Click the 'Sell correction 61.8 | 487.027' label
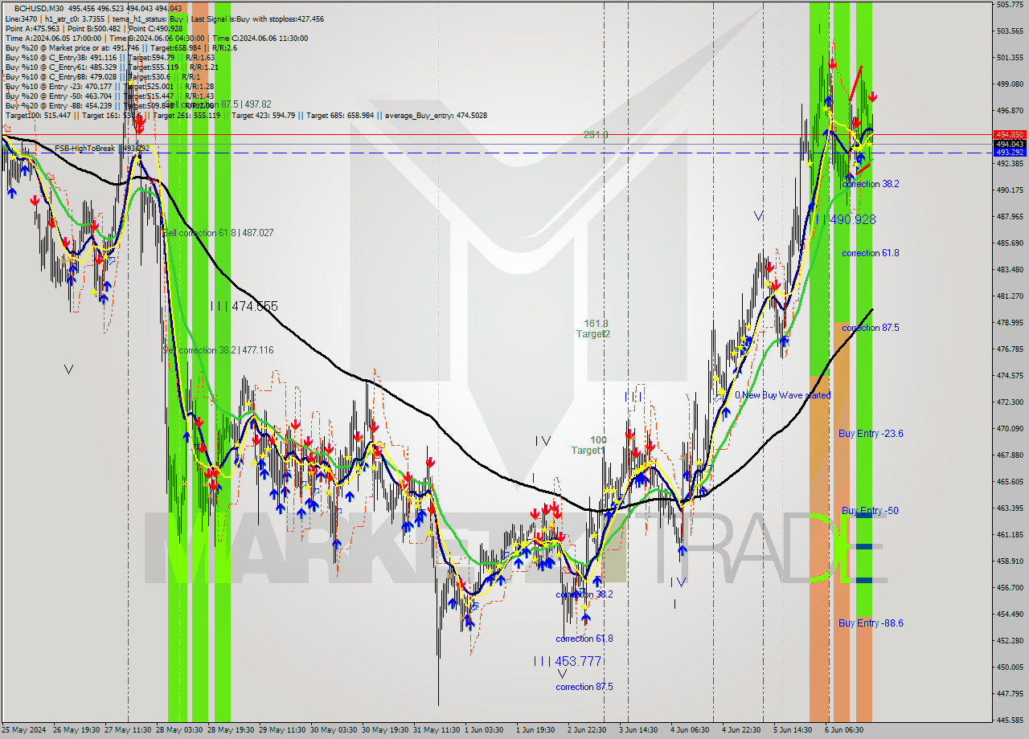 tap(219, 233)
